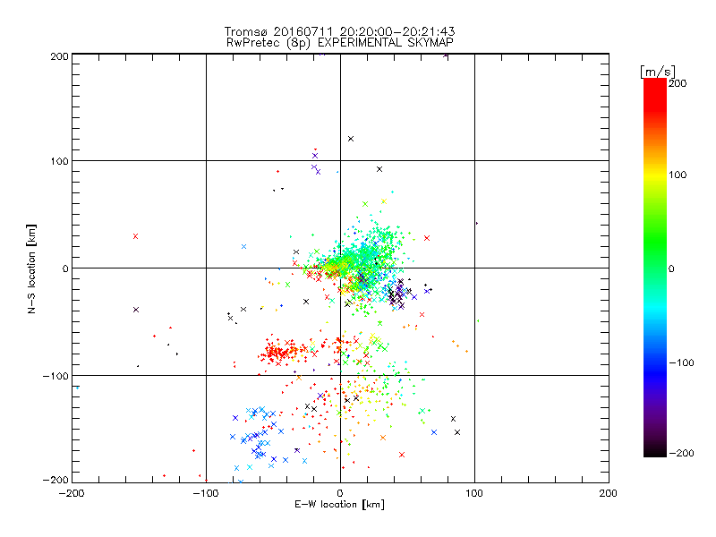This screenshot has height=537, width=716.
Task: Click the title line "Tromsø 20160711 20:20:00-20:21:43"
Action: tap(339, 31)
